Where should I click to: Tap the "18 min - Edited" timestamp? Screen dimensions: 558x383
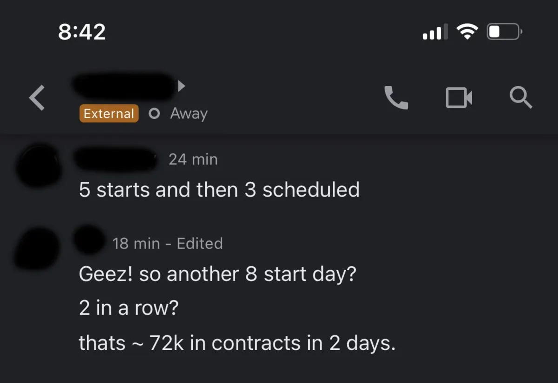pos(167,244)
